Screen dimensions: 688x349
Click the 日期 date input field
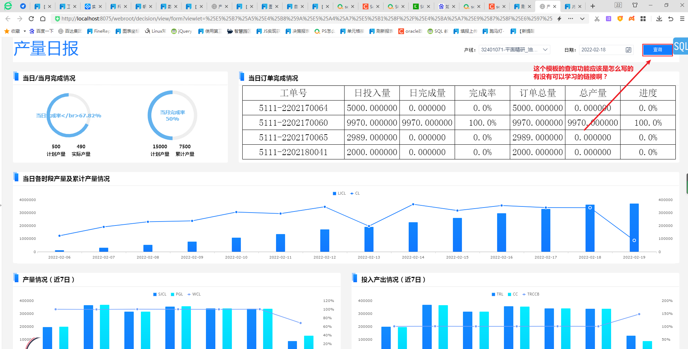click(606, 50)
